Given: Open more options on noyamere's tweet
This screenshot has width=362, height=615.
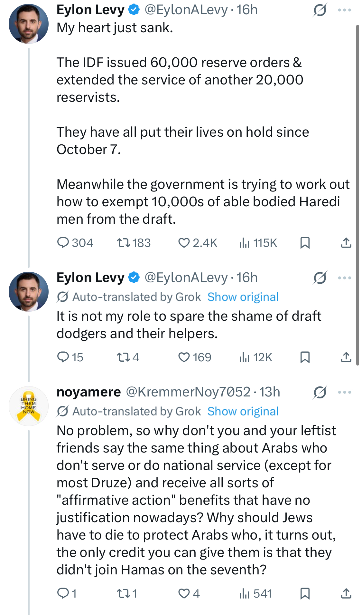Looking at the screenshot, I should pos(345,392).
